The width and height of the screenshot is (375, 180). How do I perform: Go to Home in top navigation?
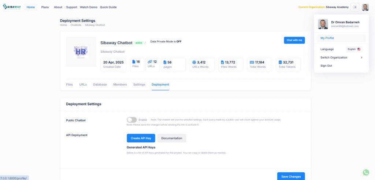(31, 7)
